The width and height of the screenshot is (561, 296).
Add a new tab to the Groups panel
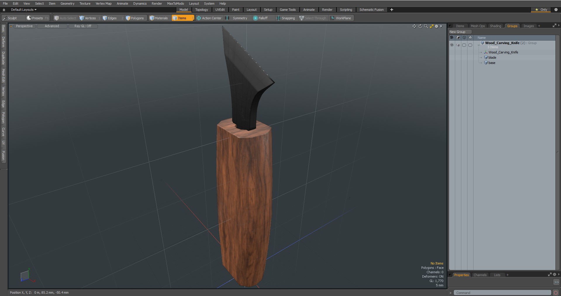[539, 26]
